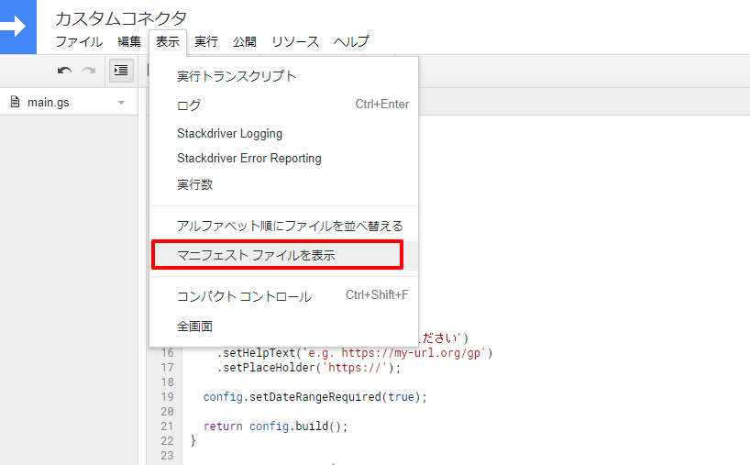Screen dimensions: 750x465
Task: Open Stackdriver Error Reporting
Action: point(248,158)
